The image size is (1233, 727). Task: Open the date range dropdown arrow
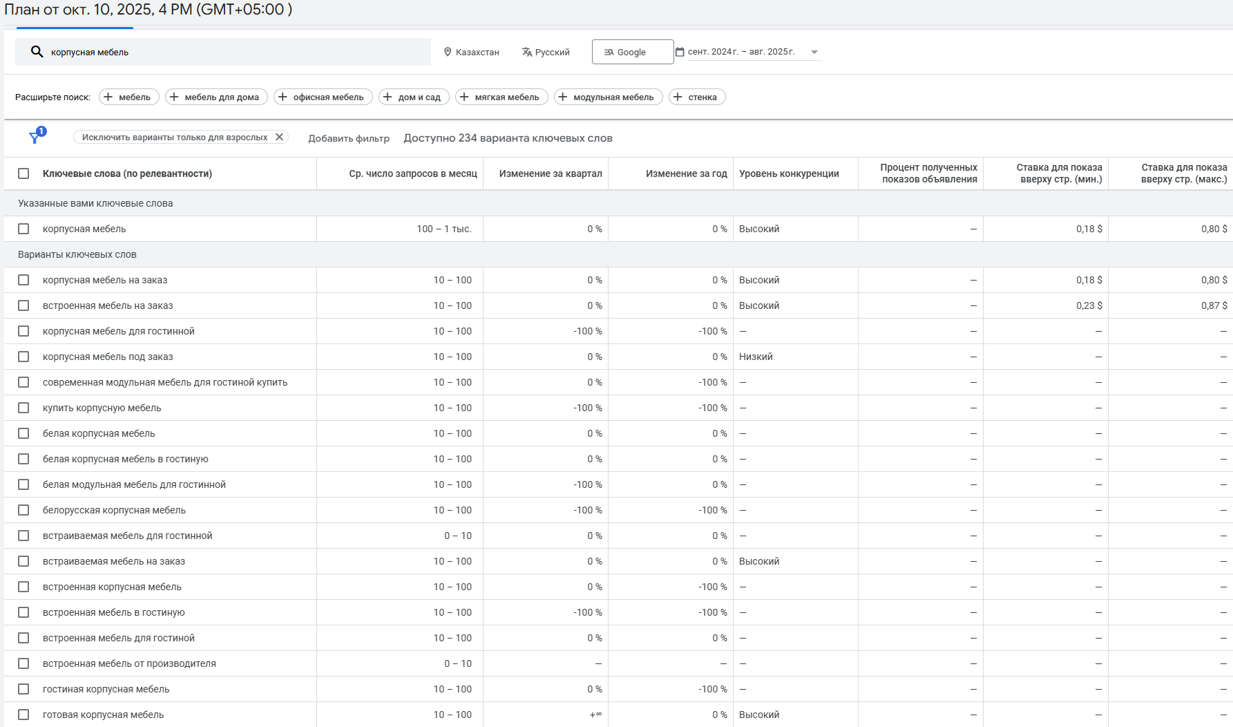click(x=814, y=52)
